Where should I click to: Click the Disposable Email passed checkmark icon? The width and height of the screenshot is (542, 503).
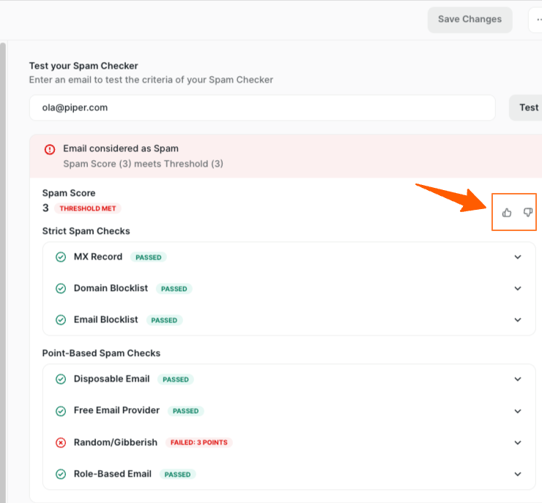[61, 379]
